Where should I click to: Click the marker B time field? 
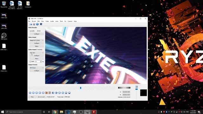click(x=126, y=95)
